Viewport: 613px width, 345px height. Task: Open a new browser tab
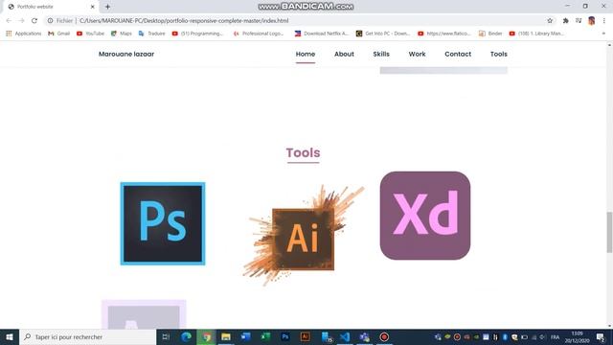(107, 7)
